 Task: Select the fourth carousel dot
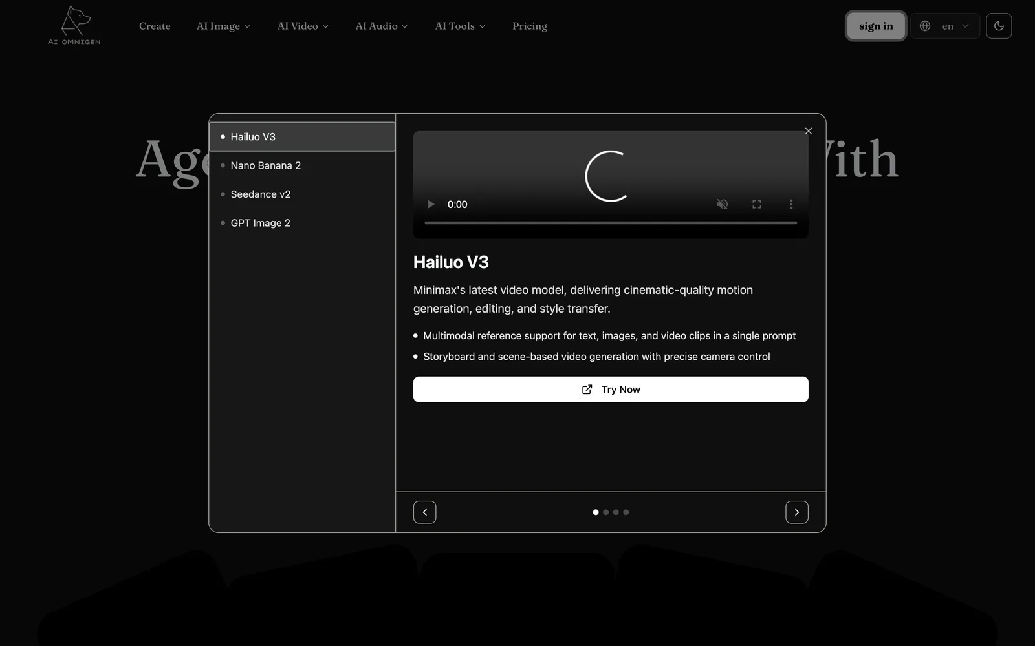coord(626,512)
